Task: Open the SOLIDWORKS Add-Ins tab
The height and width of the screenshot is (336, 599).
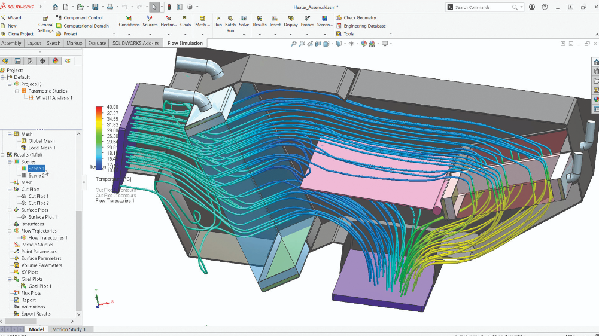Action: click(x=136, y=43)
